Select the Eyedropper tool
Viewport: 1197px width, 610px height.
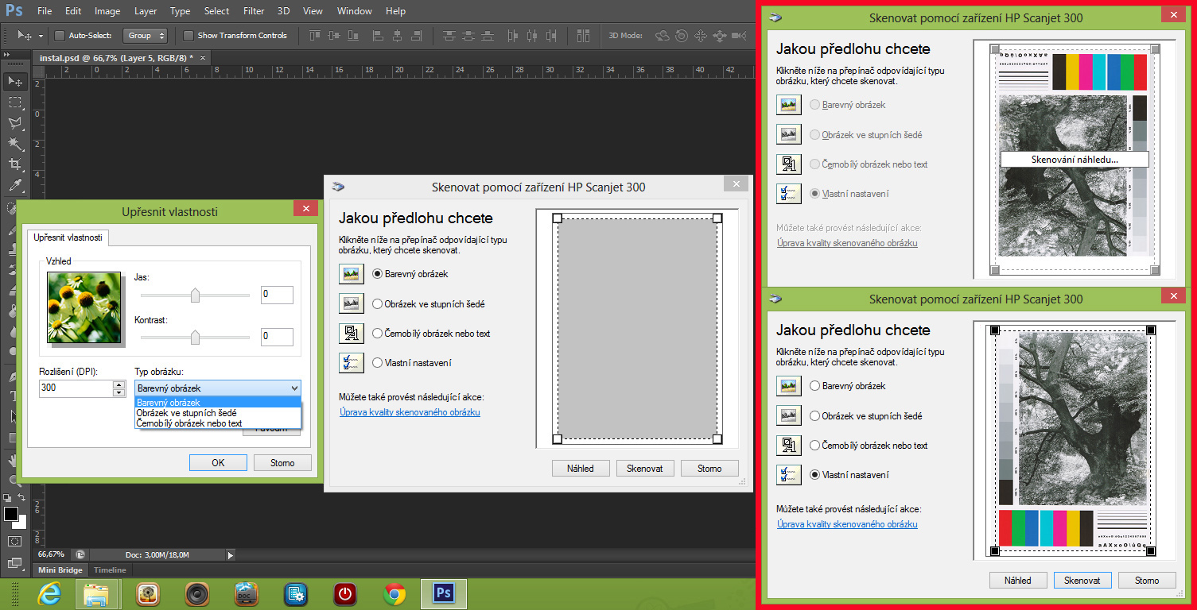coord(14,185)
